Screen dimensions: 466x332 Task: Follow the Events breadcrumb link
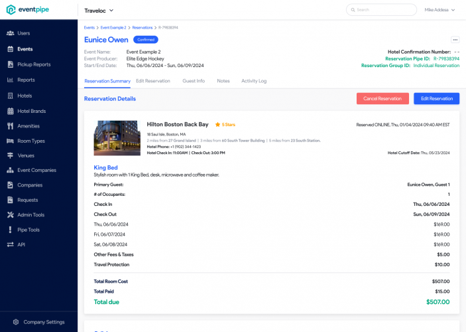tap(89, 27)
